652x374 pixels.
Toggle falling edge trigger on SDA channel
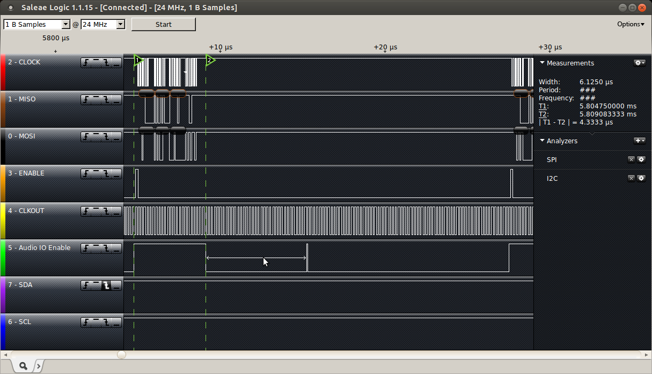coord(106,285)
